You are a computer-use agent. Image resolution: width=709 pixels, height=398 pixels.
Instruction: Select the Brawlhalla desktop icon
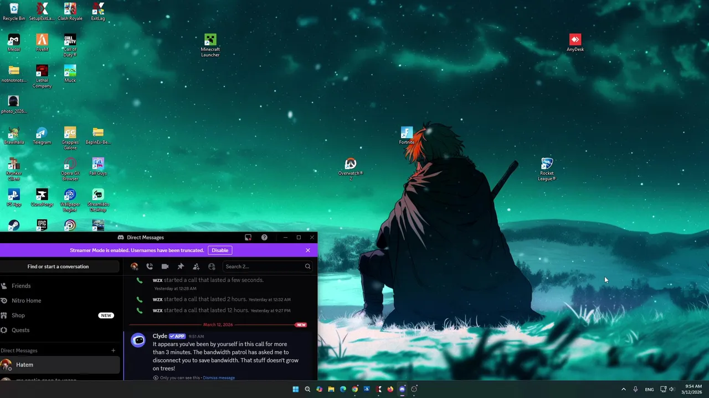[x=14, y=135]
